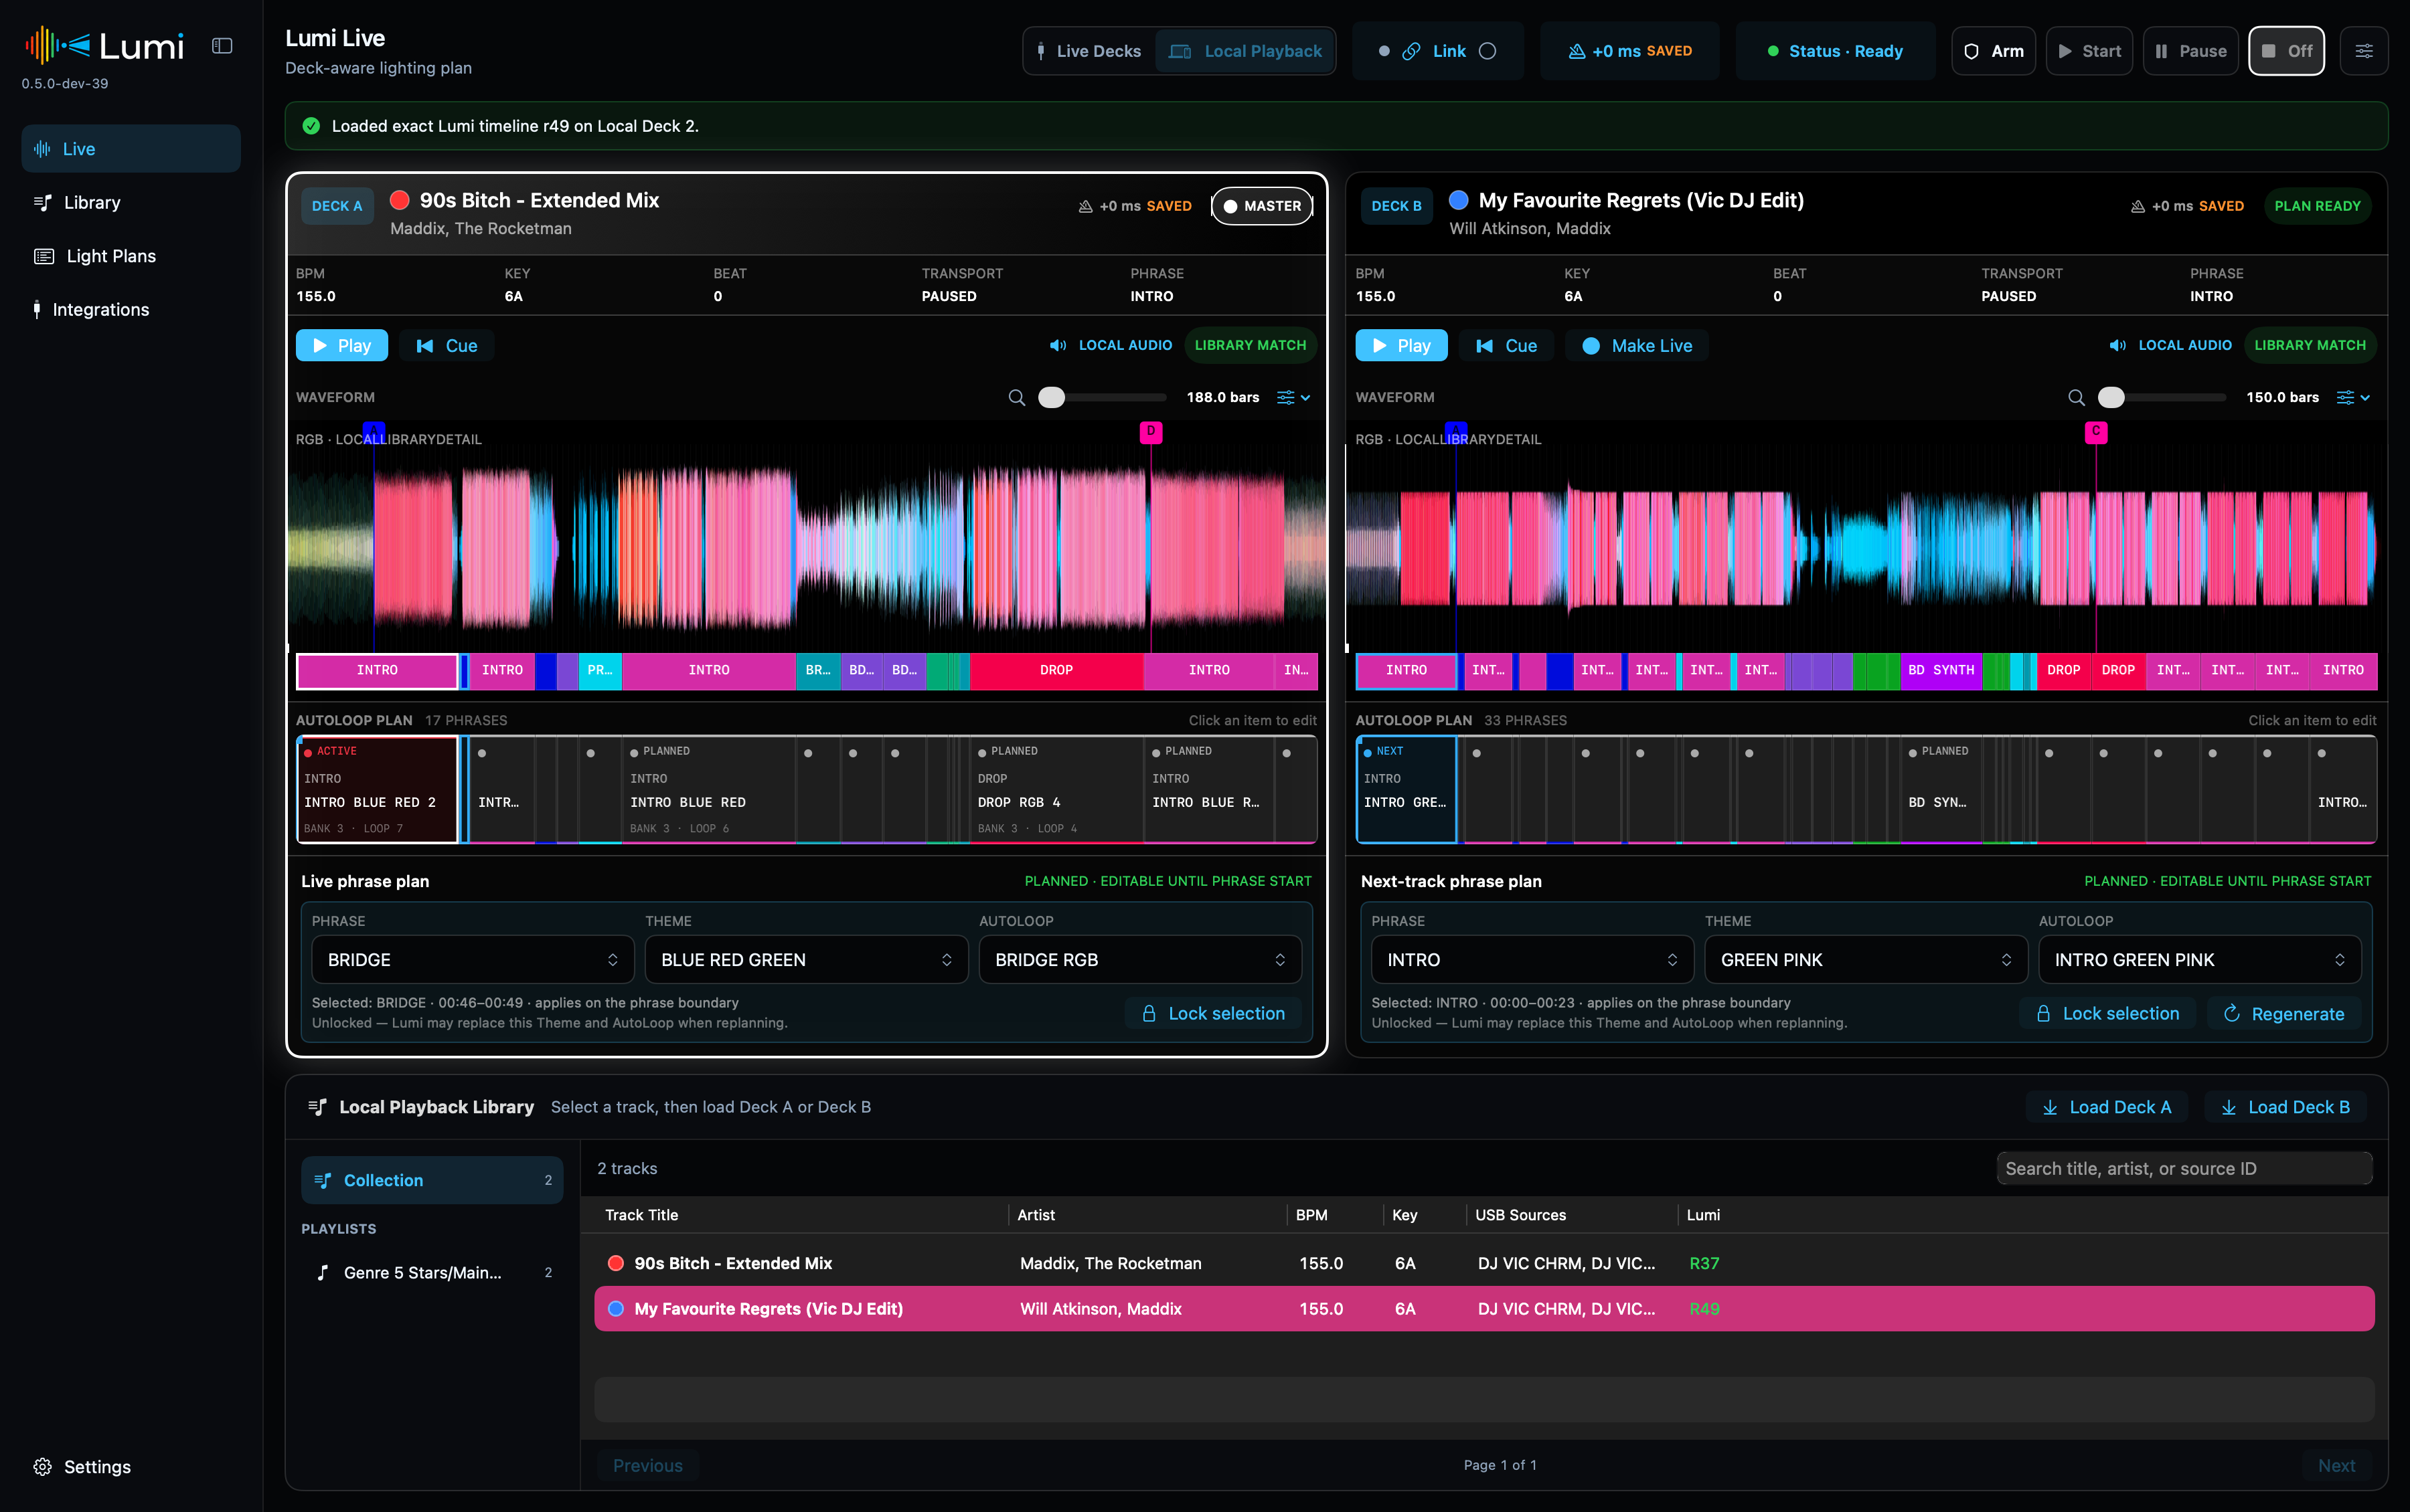
Task: Open the Genre 5 Stars/Main playlist
Action: pos(432,1272)
